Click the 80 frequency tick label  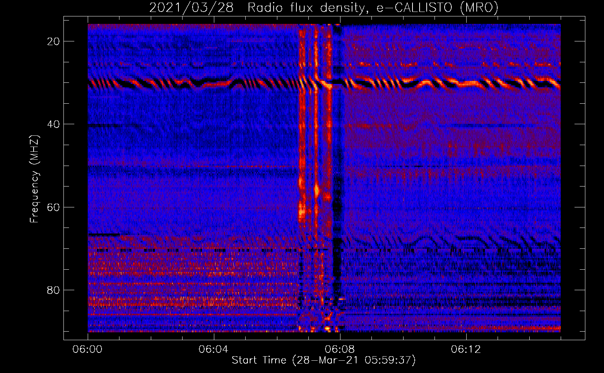[54, 290]
